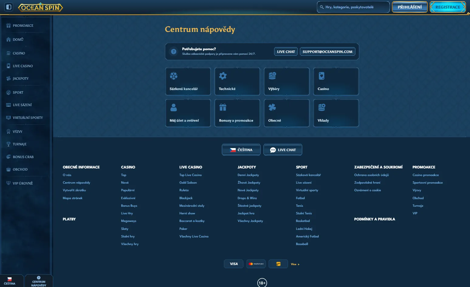Click the Visa payment method icon
This screenshot has height=287, width=470.
[x=234, y=264]
